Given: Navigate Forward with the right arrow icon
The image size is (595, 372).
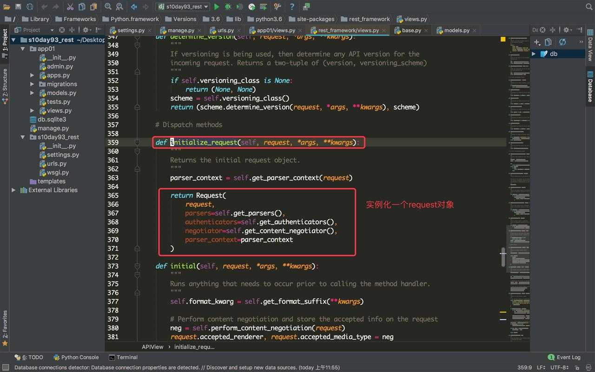Looking at the screenshot, I should tap(145, 7).
